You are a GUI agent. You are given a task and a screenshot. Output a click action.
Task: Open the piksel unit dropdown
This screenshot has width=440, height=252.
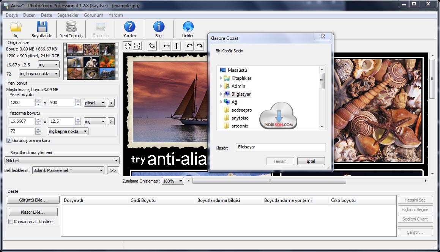click(95, 103)
